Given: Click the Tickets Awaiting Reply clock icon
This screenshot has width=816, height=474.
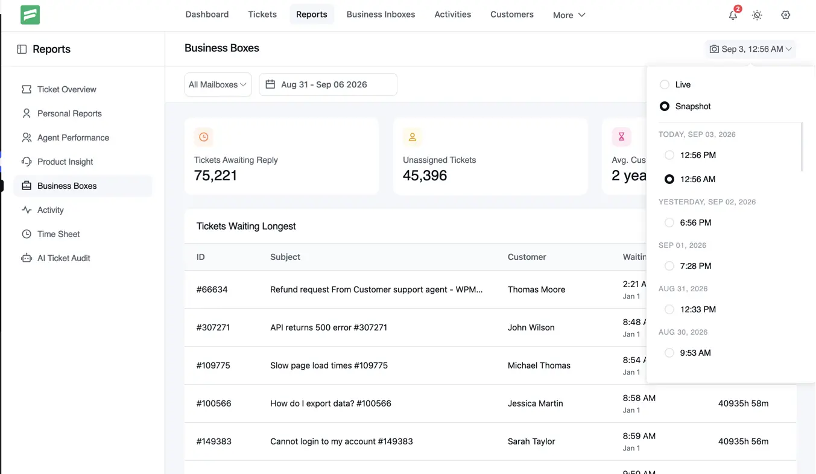Looking at the screenshot, I should [x=204, y=137].
